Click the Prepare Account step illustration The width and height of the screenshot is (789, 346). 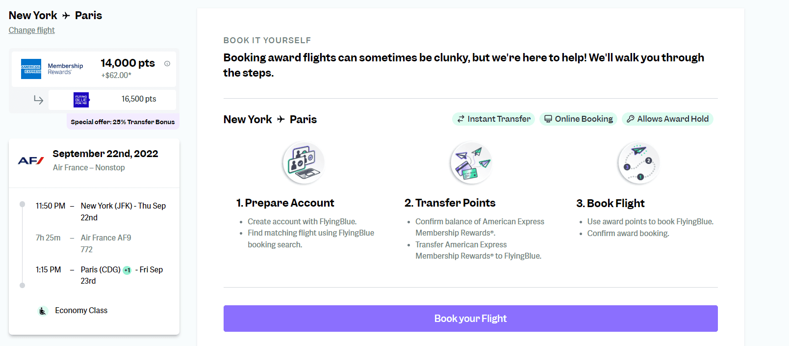[x=303, y=162]
